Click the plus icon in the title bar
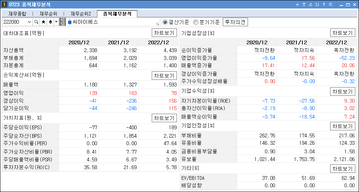Screen dimensions: 359x192 (297, 4)
